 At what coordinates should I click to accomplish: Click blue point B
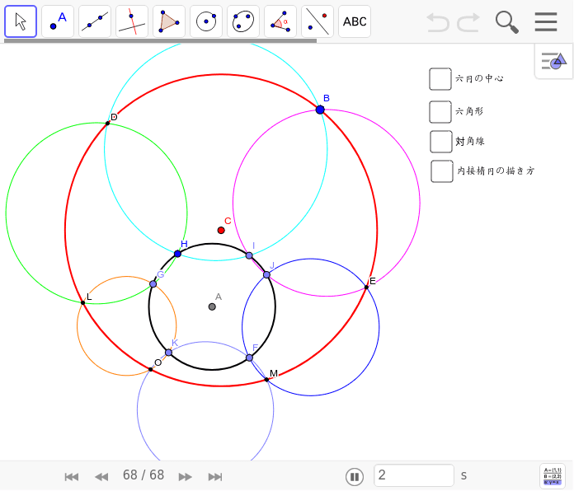320,110
